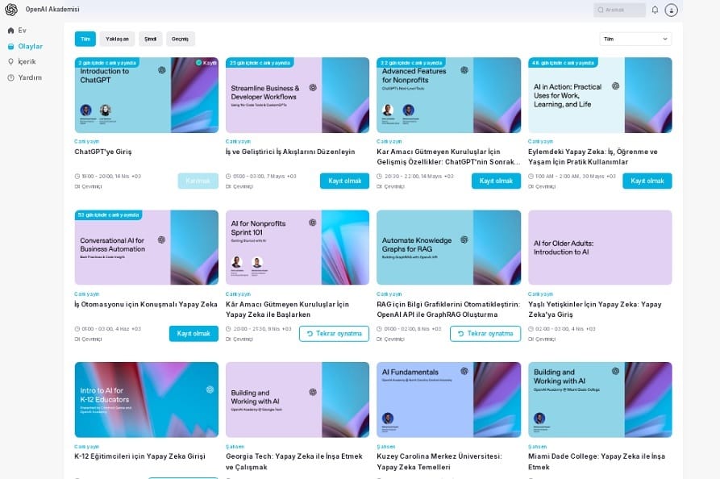Click the magnifier icon in the search box
This screenshot has height=479, width=720.
600,10
